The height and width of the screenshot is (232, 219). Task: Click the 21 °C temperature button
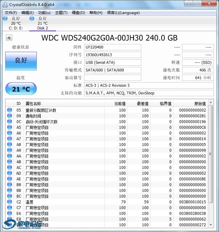tap(21, 89)
